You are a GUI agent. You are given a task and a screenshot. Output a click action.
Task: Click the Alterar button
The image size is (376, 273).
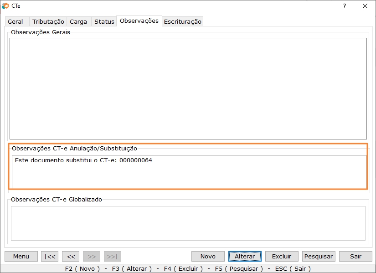click(245, 256)
